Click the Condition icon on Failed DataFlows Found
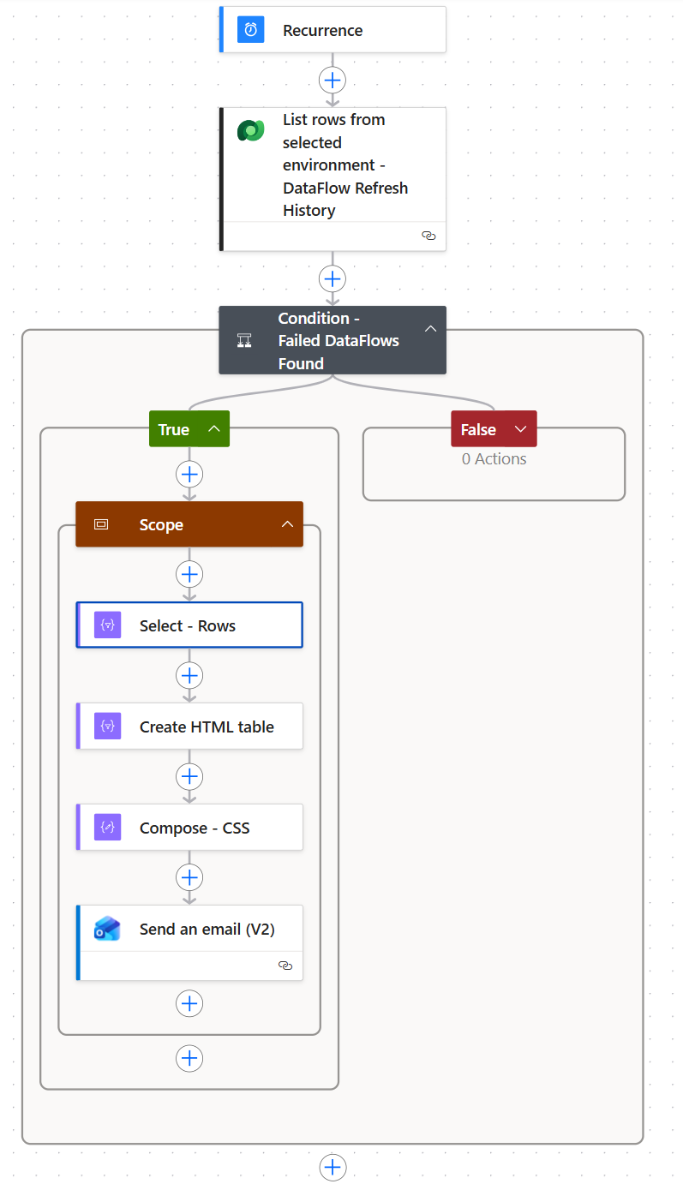The height and width of the screenshot is (1190, 683). click(x=244, y=341)
